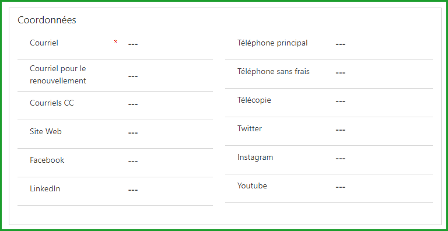Select the Instagram label text
Image resolution: width=448 pixels, height=231 pixels.
click(255, 157)
